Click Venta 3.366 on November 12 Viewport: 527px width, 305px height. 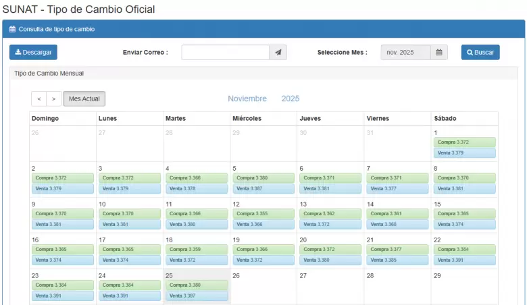pos(263,224)
